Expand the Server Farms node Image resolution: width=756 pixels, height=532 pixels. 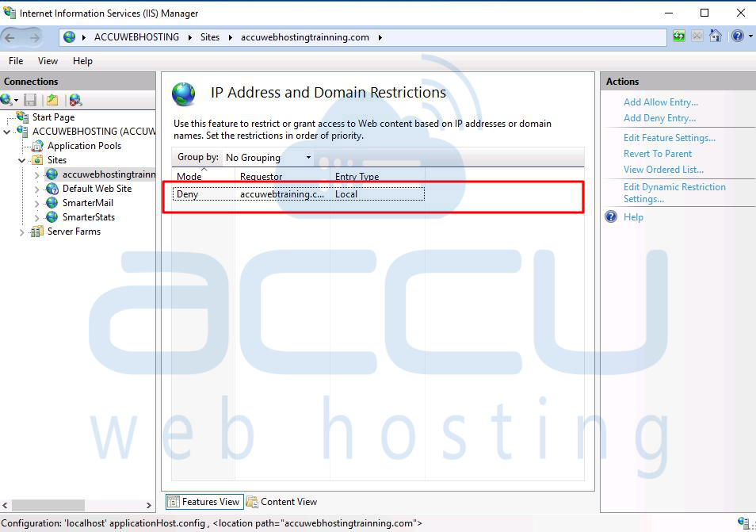coord(21,232)
